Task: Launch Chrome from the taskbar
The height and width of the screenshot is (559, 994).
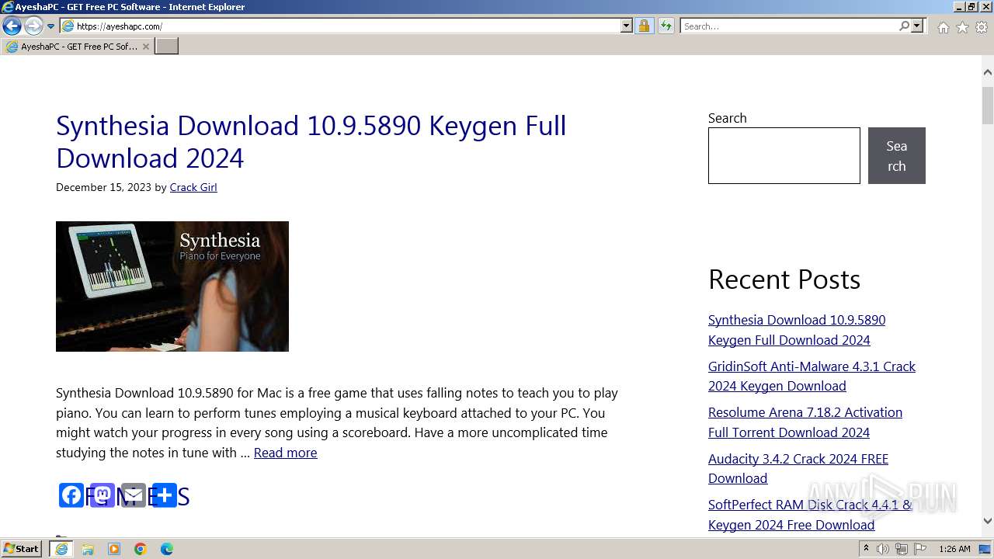Action: [141, 549]
